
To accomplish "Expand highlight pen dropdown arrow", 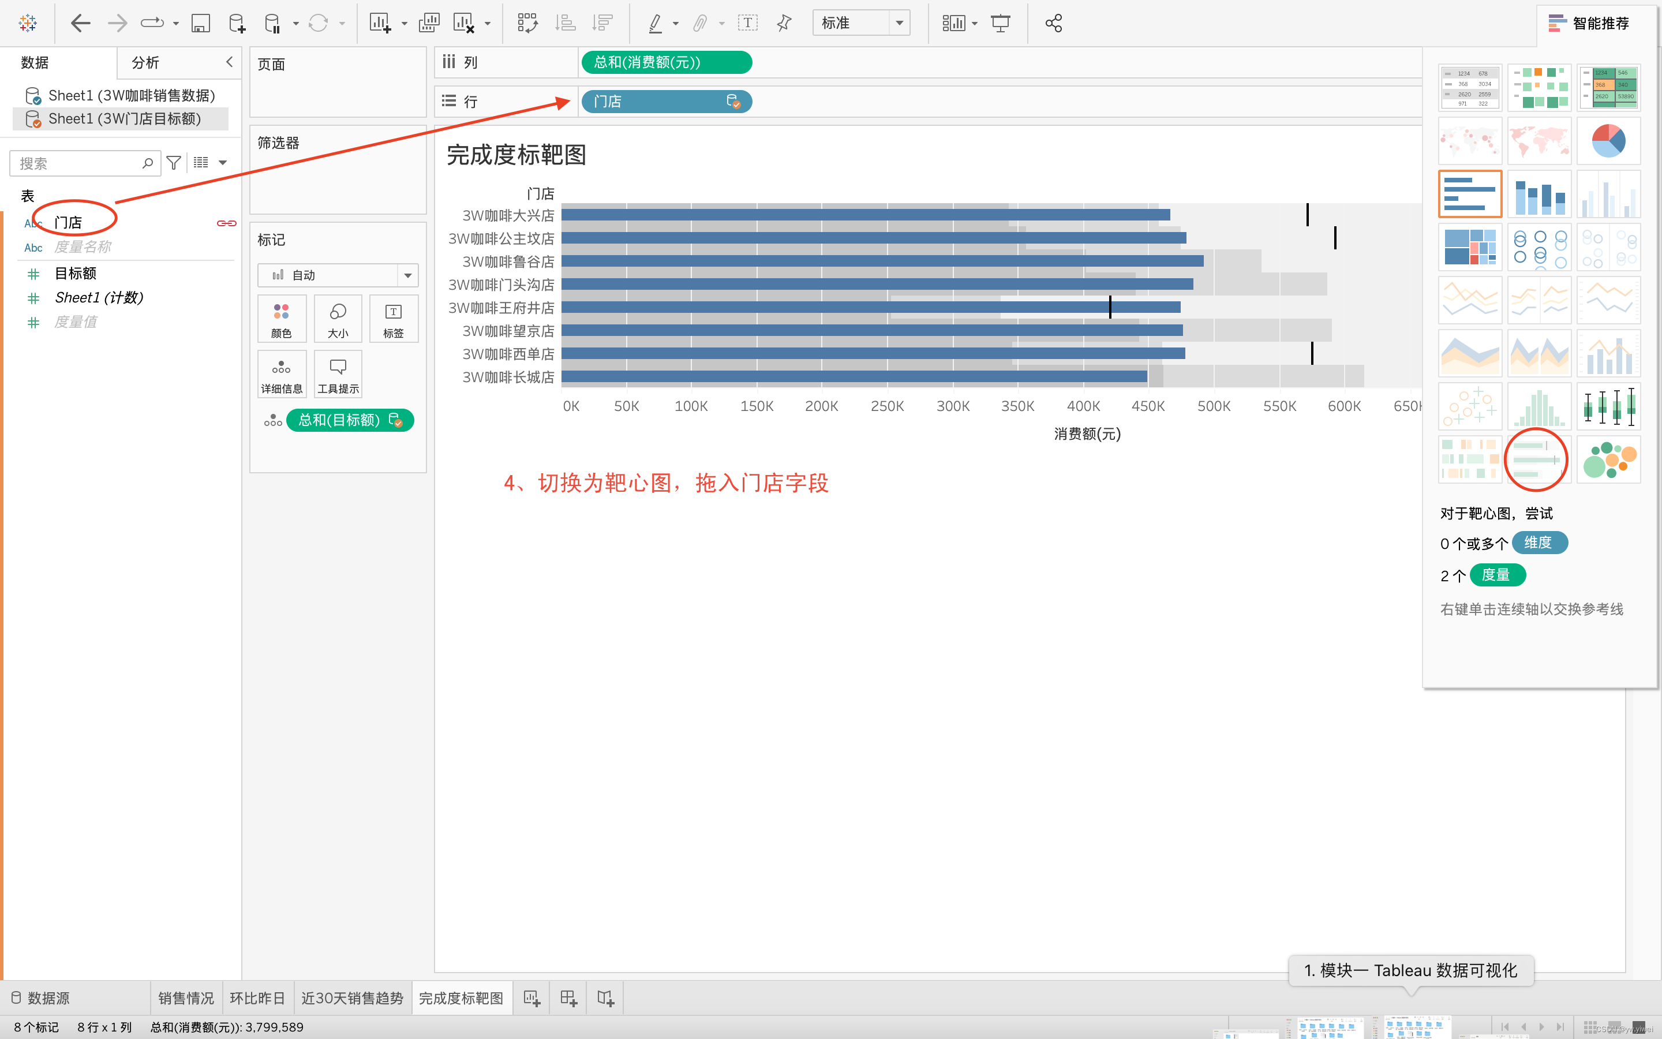I will tap(676, 24).
